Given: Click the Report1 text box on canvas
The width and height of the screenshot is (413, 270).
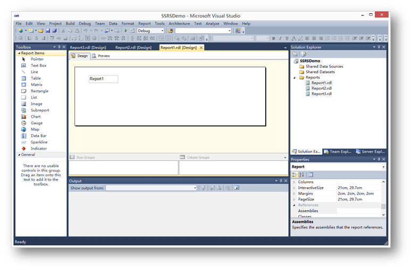Looking at the screenshot, I should pos(104,79).
